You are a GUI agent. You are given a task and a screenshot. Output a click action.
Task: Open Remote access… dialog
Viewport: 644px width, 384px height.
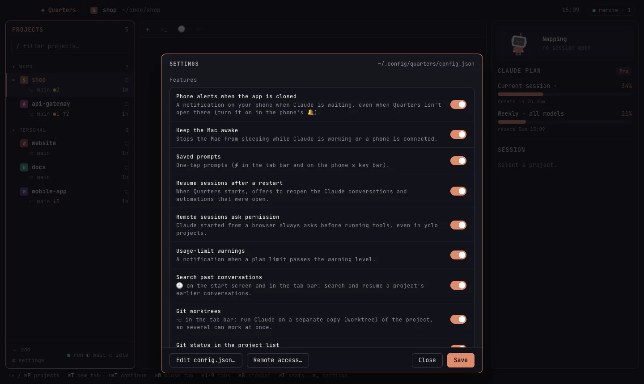tap(278, 360)
